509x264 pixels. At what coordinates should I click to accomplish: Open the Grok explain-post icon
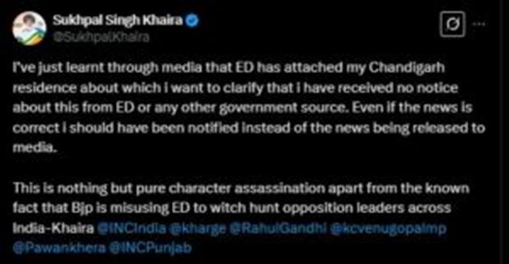pyautogui.click(x=452, y=24)
